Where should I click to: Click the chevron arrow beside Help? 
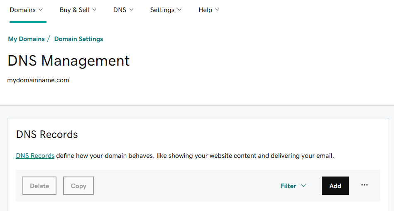click(x=217, y=10)
